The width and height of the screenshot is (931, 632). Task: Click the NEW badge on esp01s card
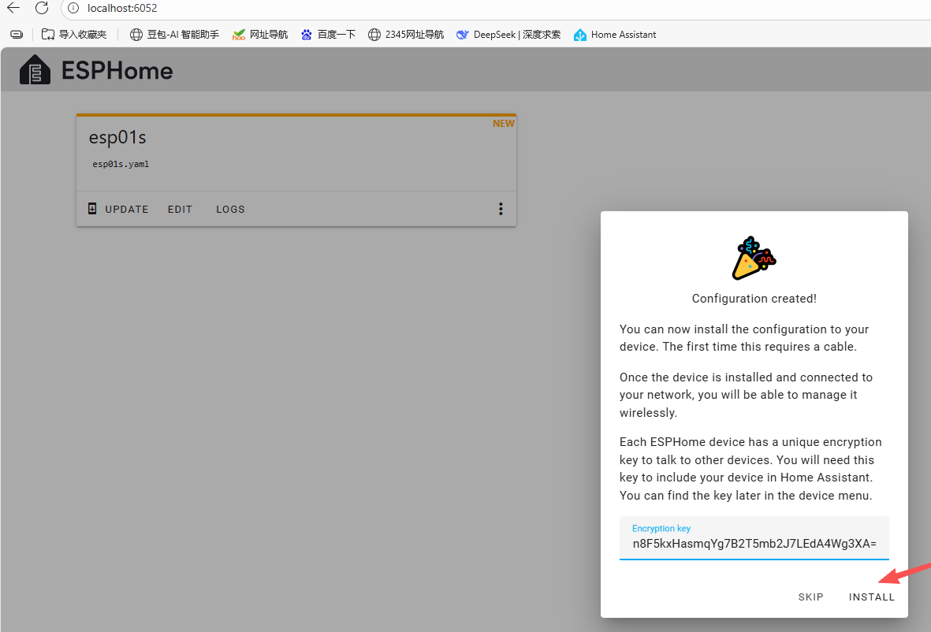pos(504,124)
